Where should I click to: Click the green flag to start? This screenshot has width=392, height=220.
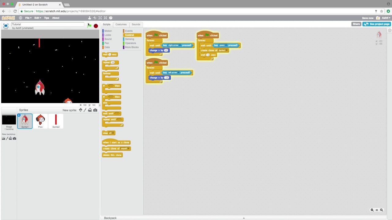pos(89,26)
